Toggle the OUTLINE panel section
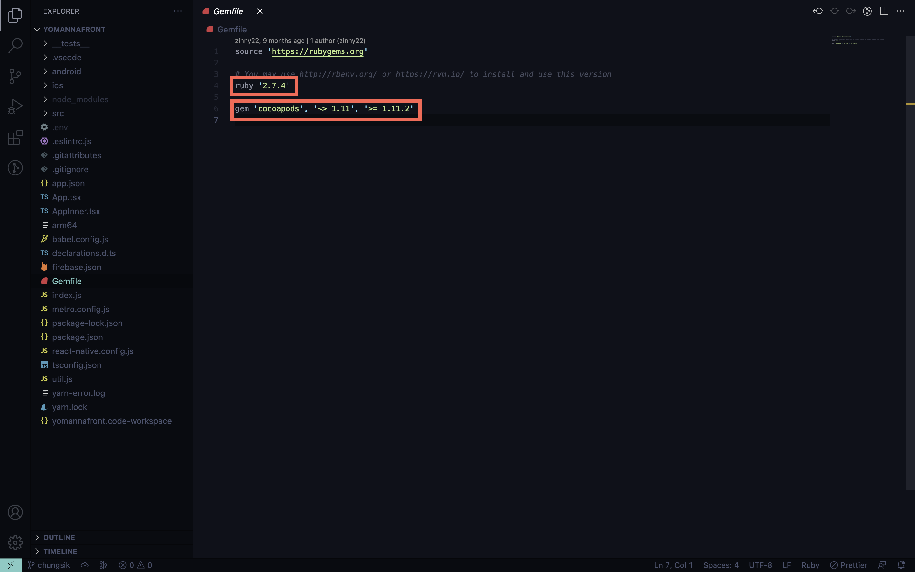The image size is (915, 572). click(59, 537)
